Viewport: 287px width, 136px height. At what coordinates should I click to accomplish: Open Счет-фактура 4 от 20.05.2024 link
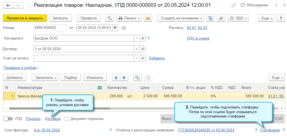click(47, 130)
